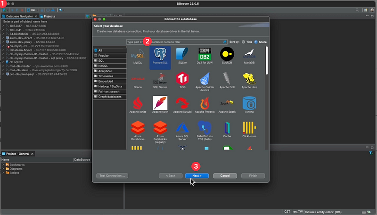Expand the Datateam-Mysql connection node
The image size is (377, 215).
coord(3,50)
